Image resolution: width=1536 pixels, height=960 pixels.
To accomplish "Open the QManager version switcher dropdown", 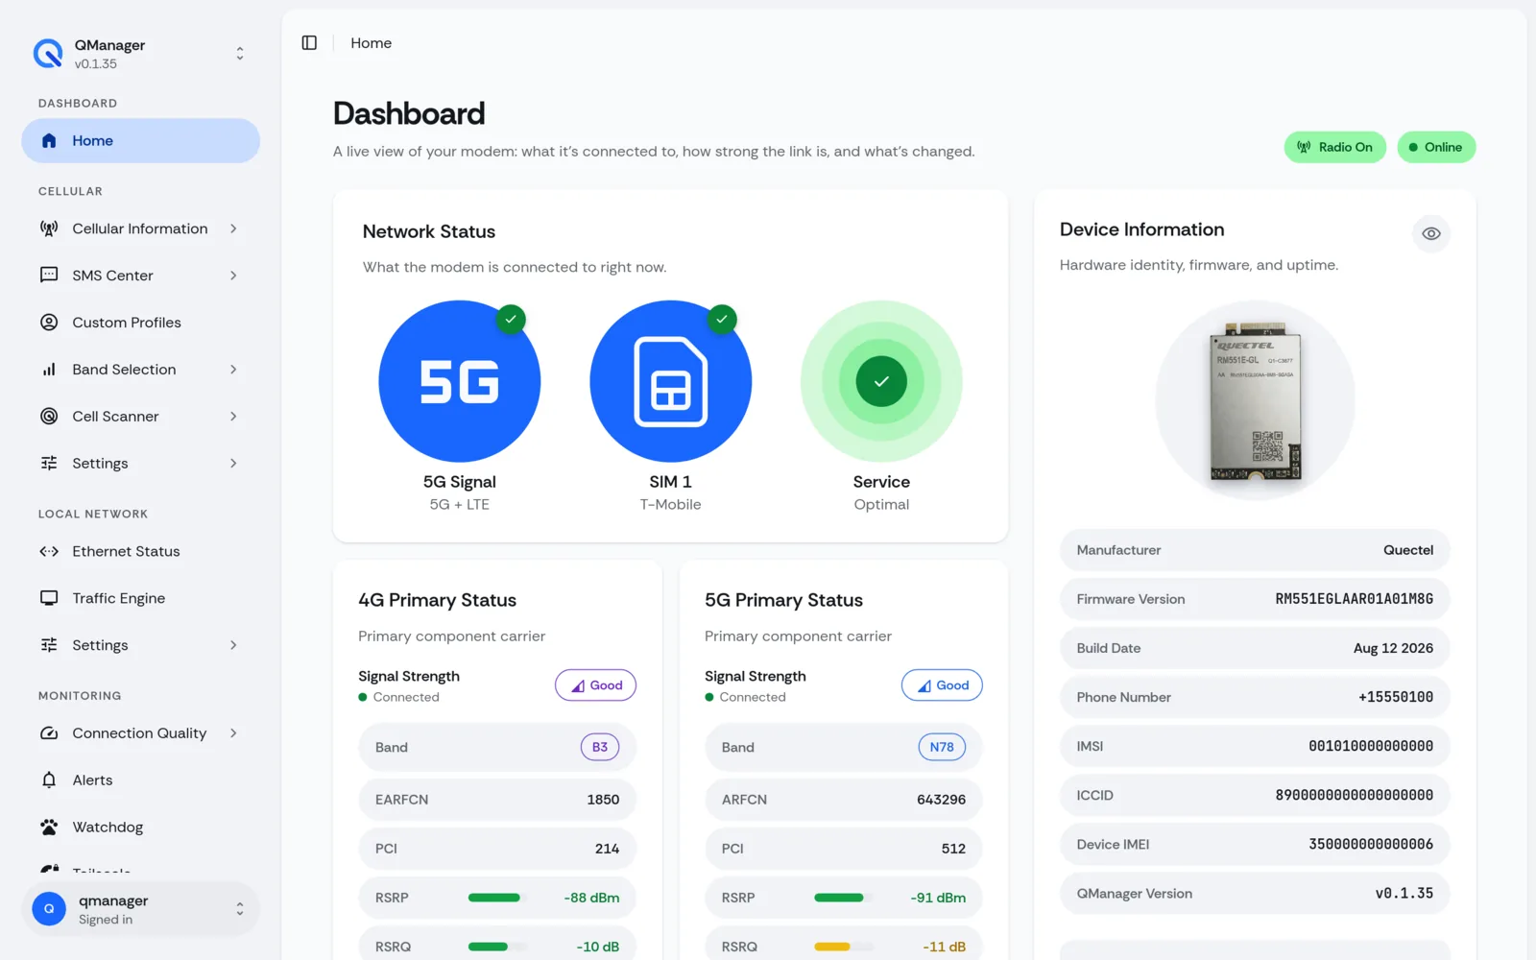I will click(240, 54).
